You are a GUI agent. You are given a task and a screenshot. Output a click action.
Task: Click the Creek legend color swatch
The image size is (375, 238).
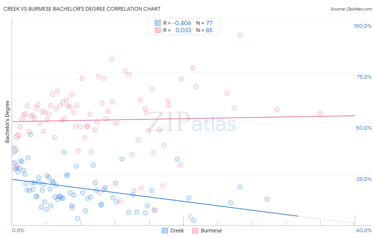[165, 231]
